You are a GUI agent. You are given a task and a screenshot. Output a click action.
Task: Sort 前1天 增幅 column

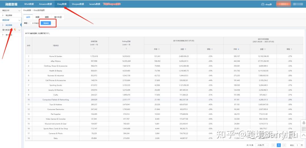tap(212, 49)
